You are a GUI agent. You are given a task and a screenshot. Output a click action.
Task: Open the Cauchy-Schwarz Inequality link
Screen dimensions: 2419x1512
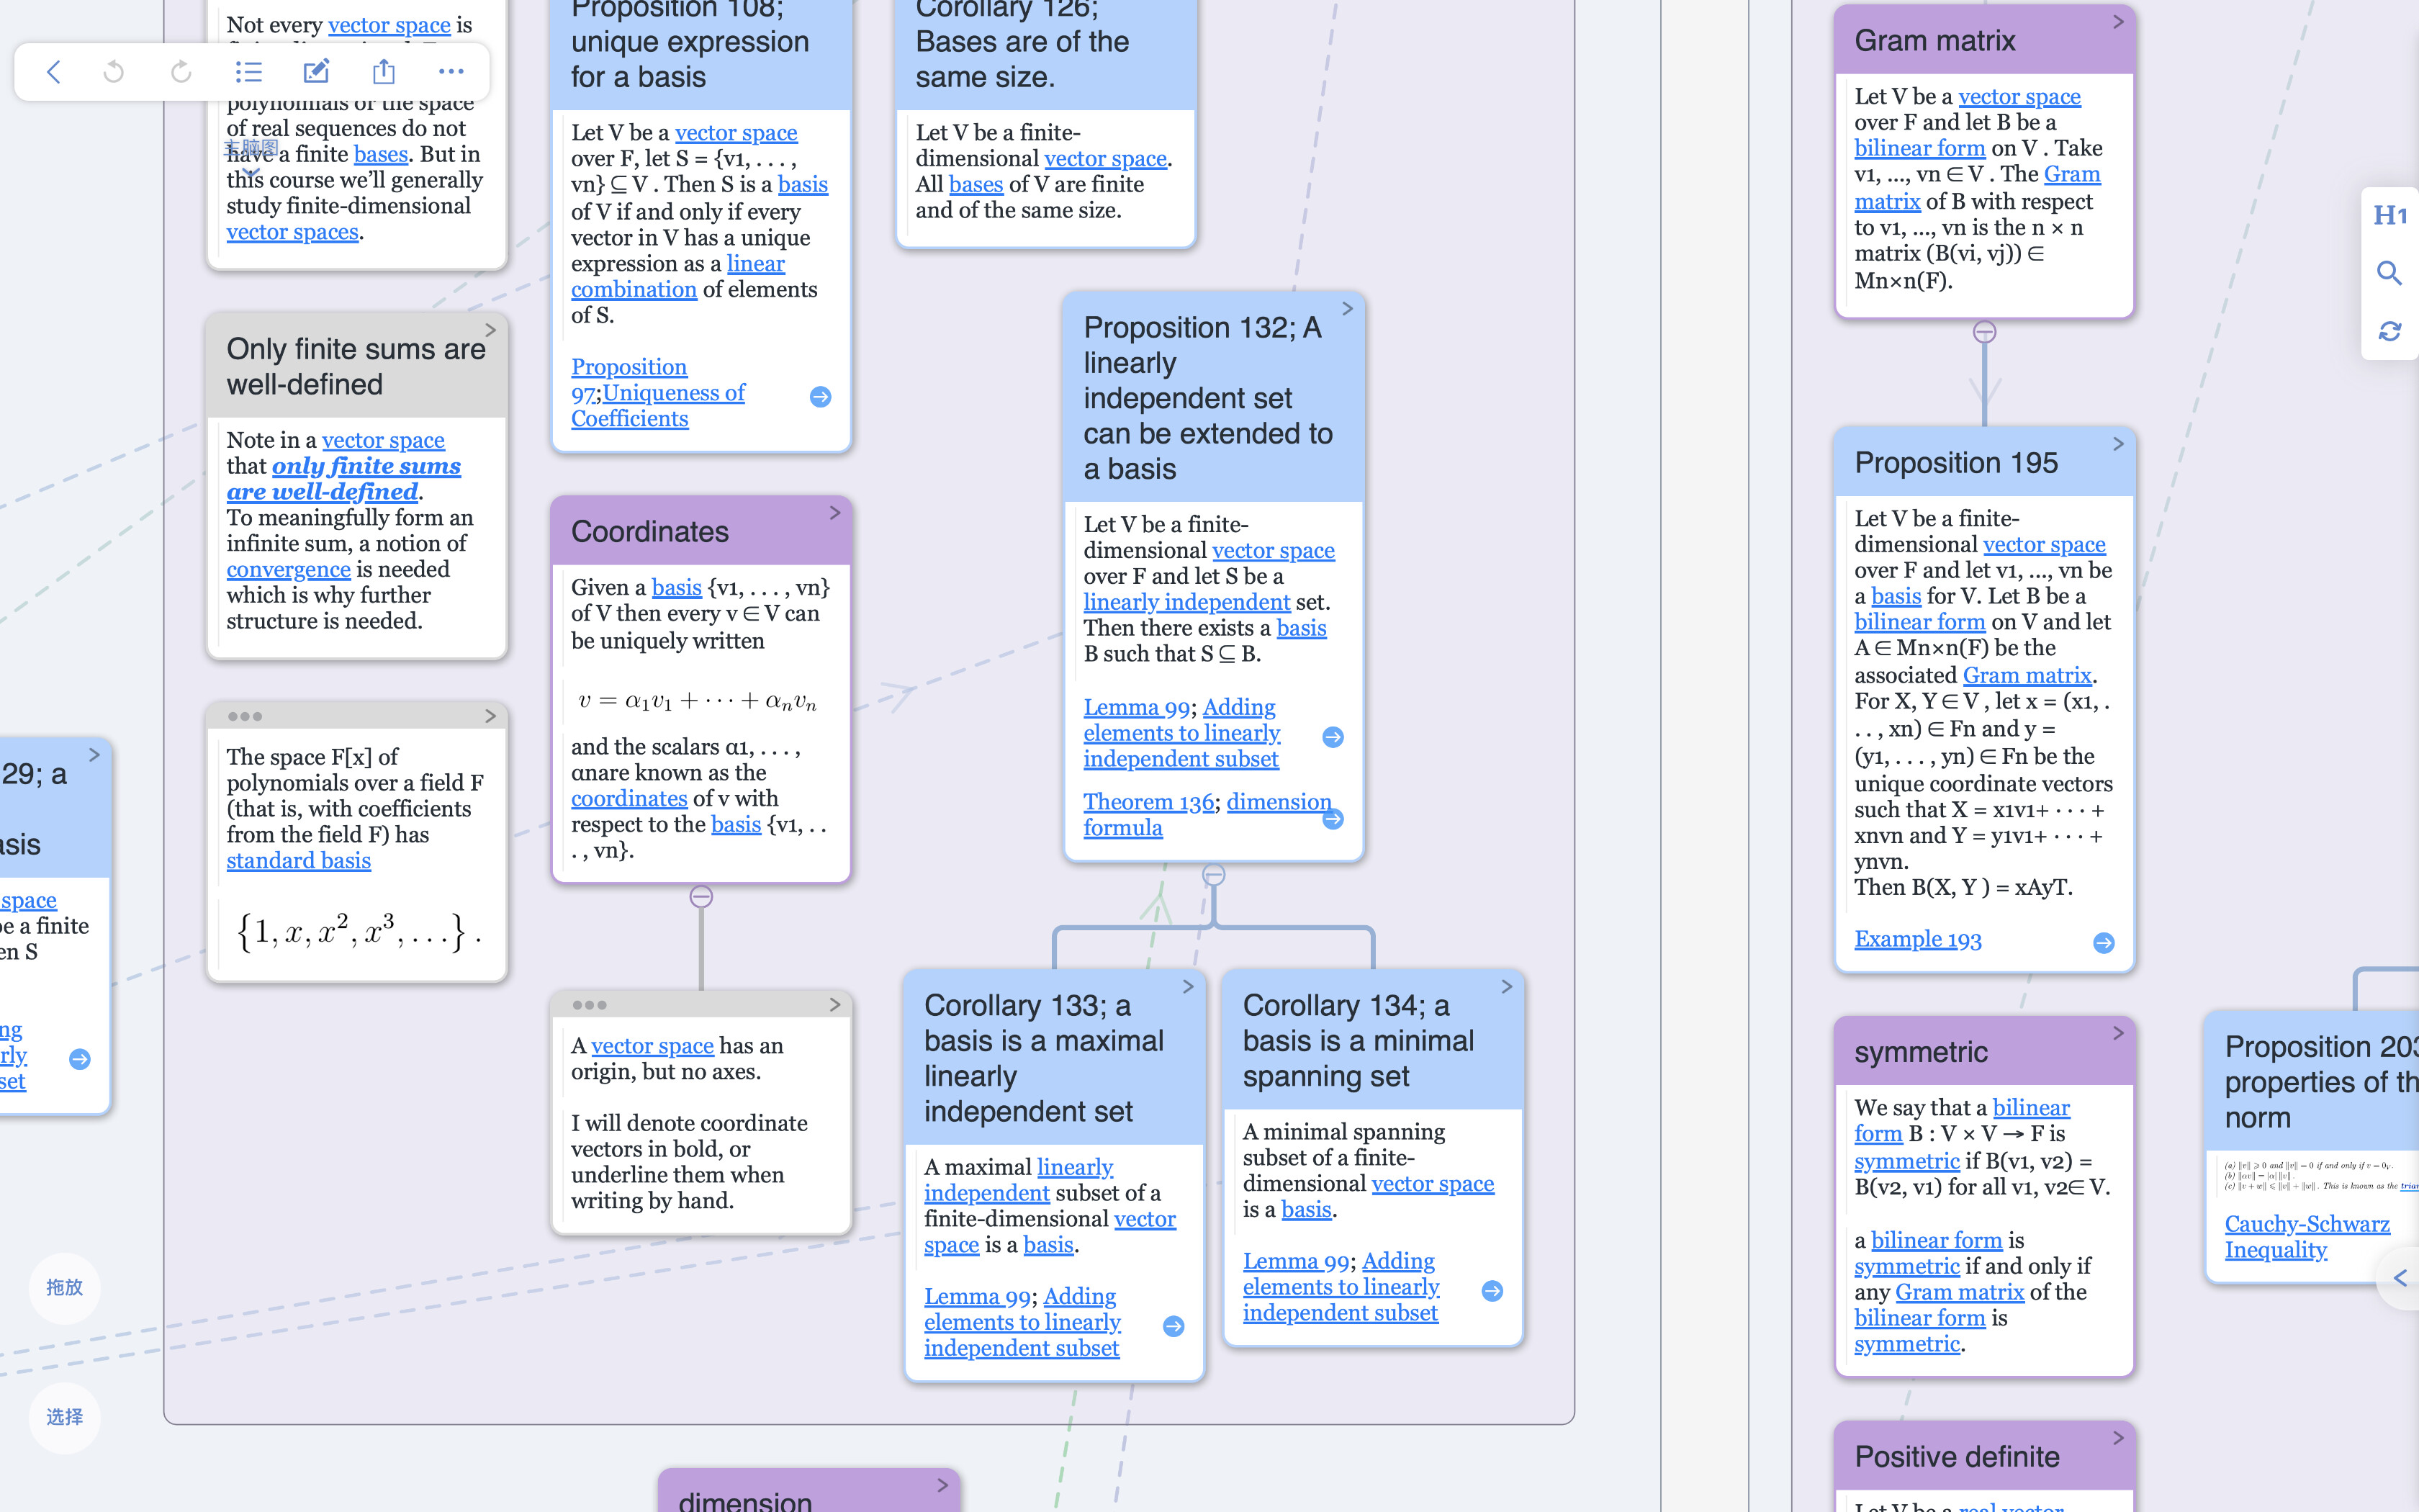2307,1237
